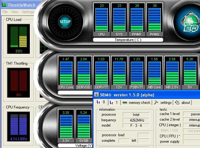Screen dimensions: 200x148
Task: Click the icon beside about tab
Action: click(x=177, y=103)
